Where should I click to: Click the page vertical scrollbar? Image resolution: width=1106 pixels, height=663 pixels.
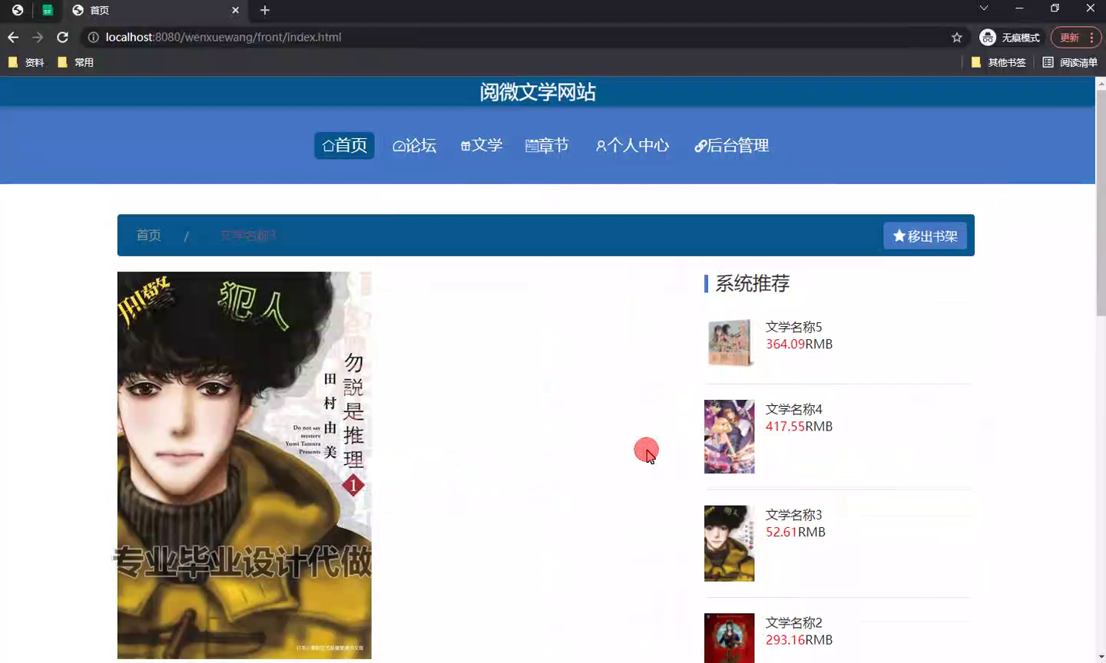[1101, 203]
